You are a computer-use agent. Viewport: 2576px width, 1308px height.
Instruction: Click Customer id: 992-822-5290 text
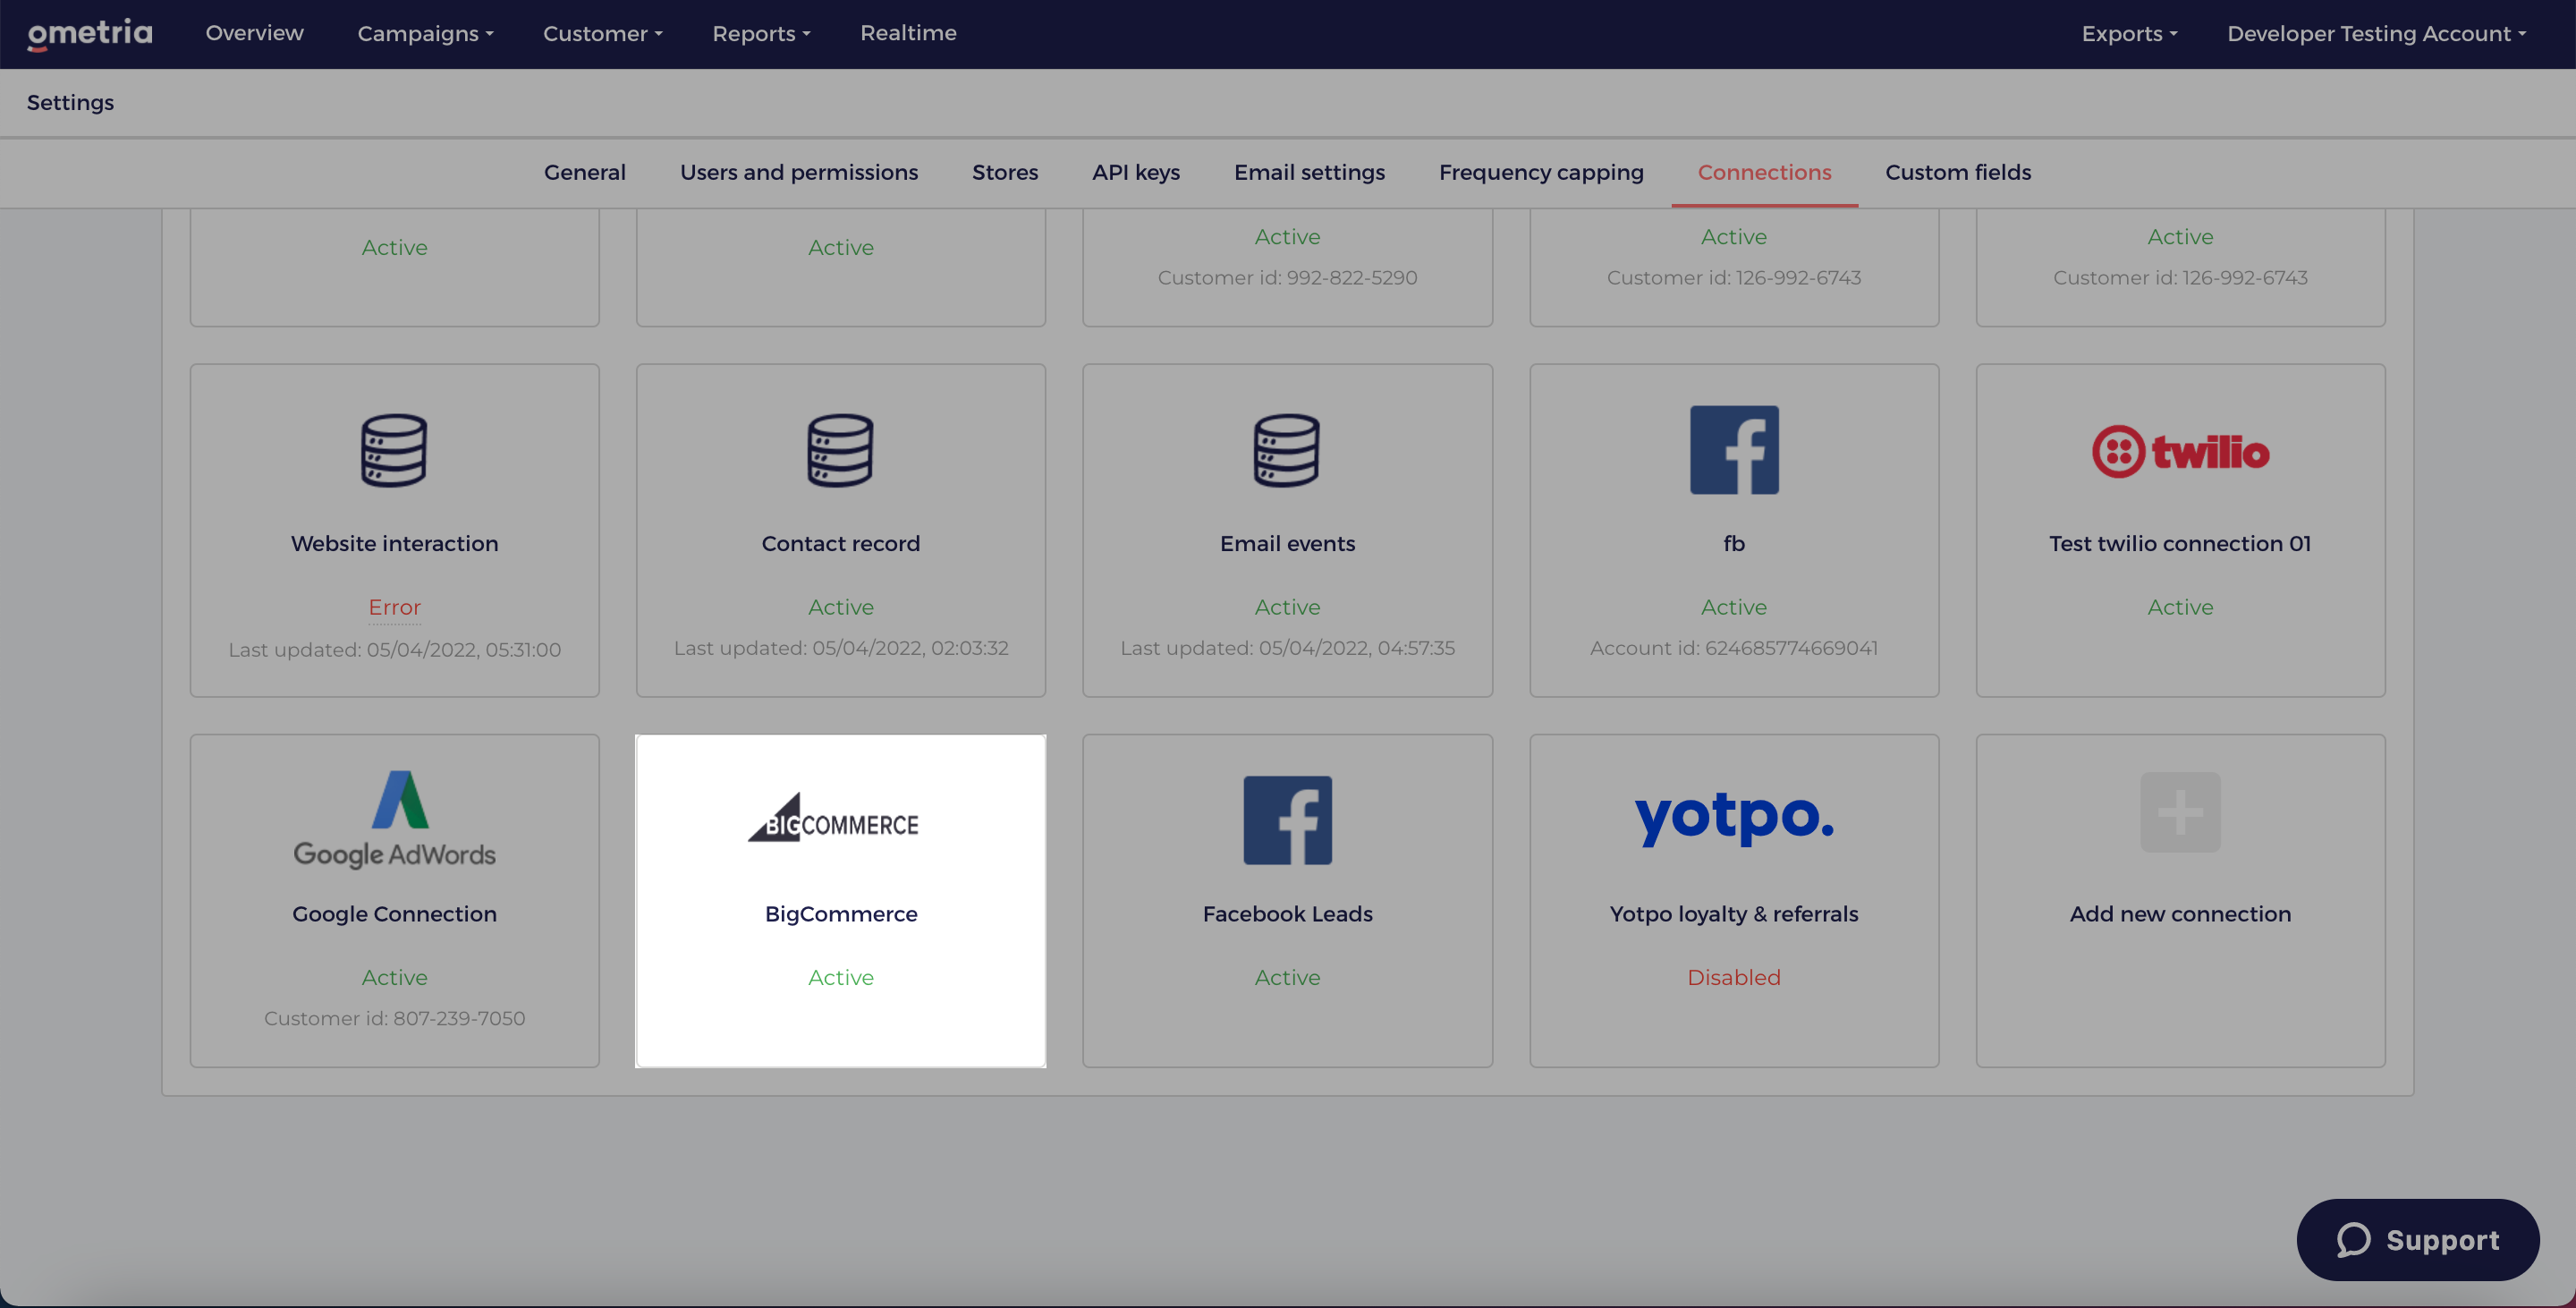pos(1287,278)
